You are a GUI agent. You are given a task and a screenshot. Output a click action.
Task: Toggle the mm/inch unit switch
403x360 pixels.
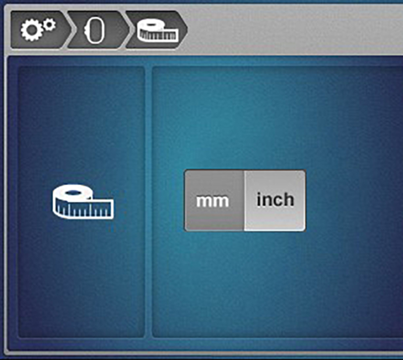click(245, 200)
